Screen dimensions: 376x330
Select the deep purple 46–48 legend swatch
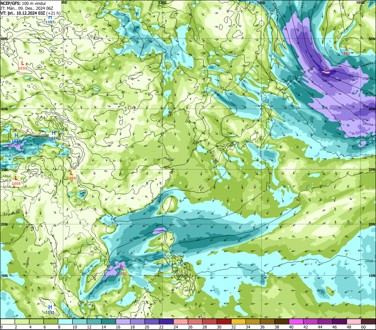pos(340,321)
